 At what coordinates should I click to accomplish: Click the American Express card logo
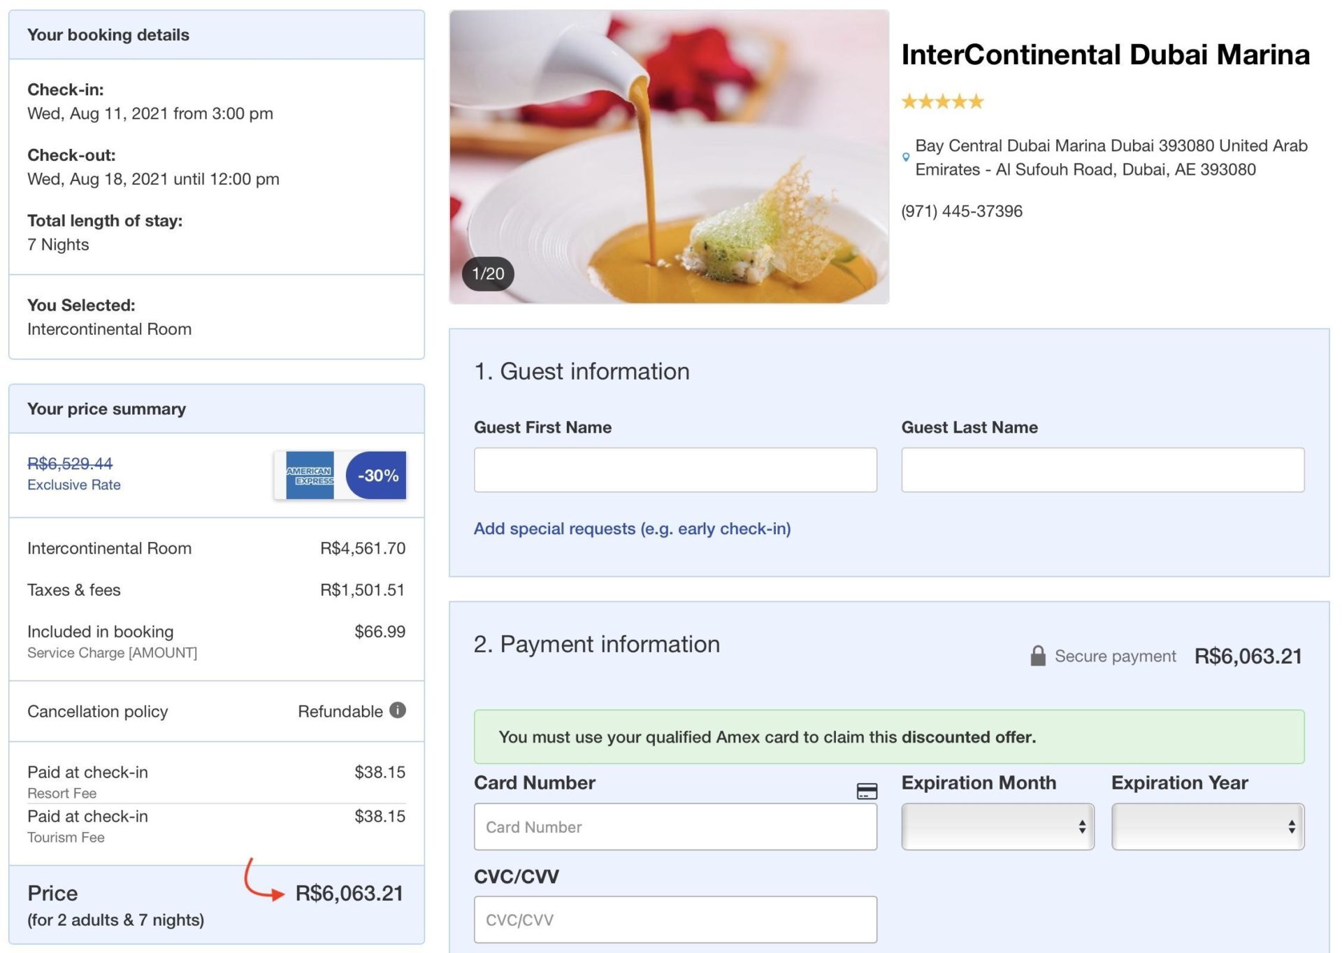click(310, 475)
